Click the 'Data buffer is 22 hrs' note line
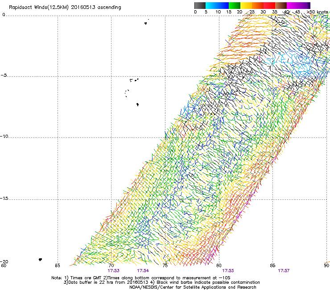The height and width of the screenshot is (290, 330). [x=161, y=282]
